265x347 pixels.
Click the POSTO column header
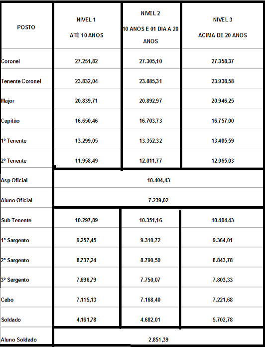26,27
